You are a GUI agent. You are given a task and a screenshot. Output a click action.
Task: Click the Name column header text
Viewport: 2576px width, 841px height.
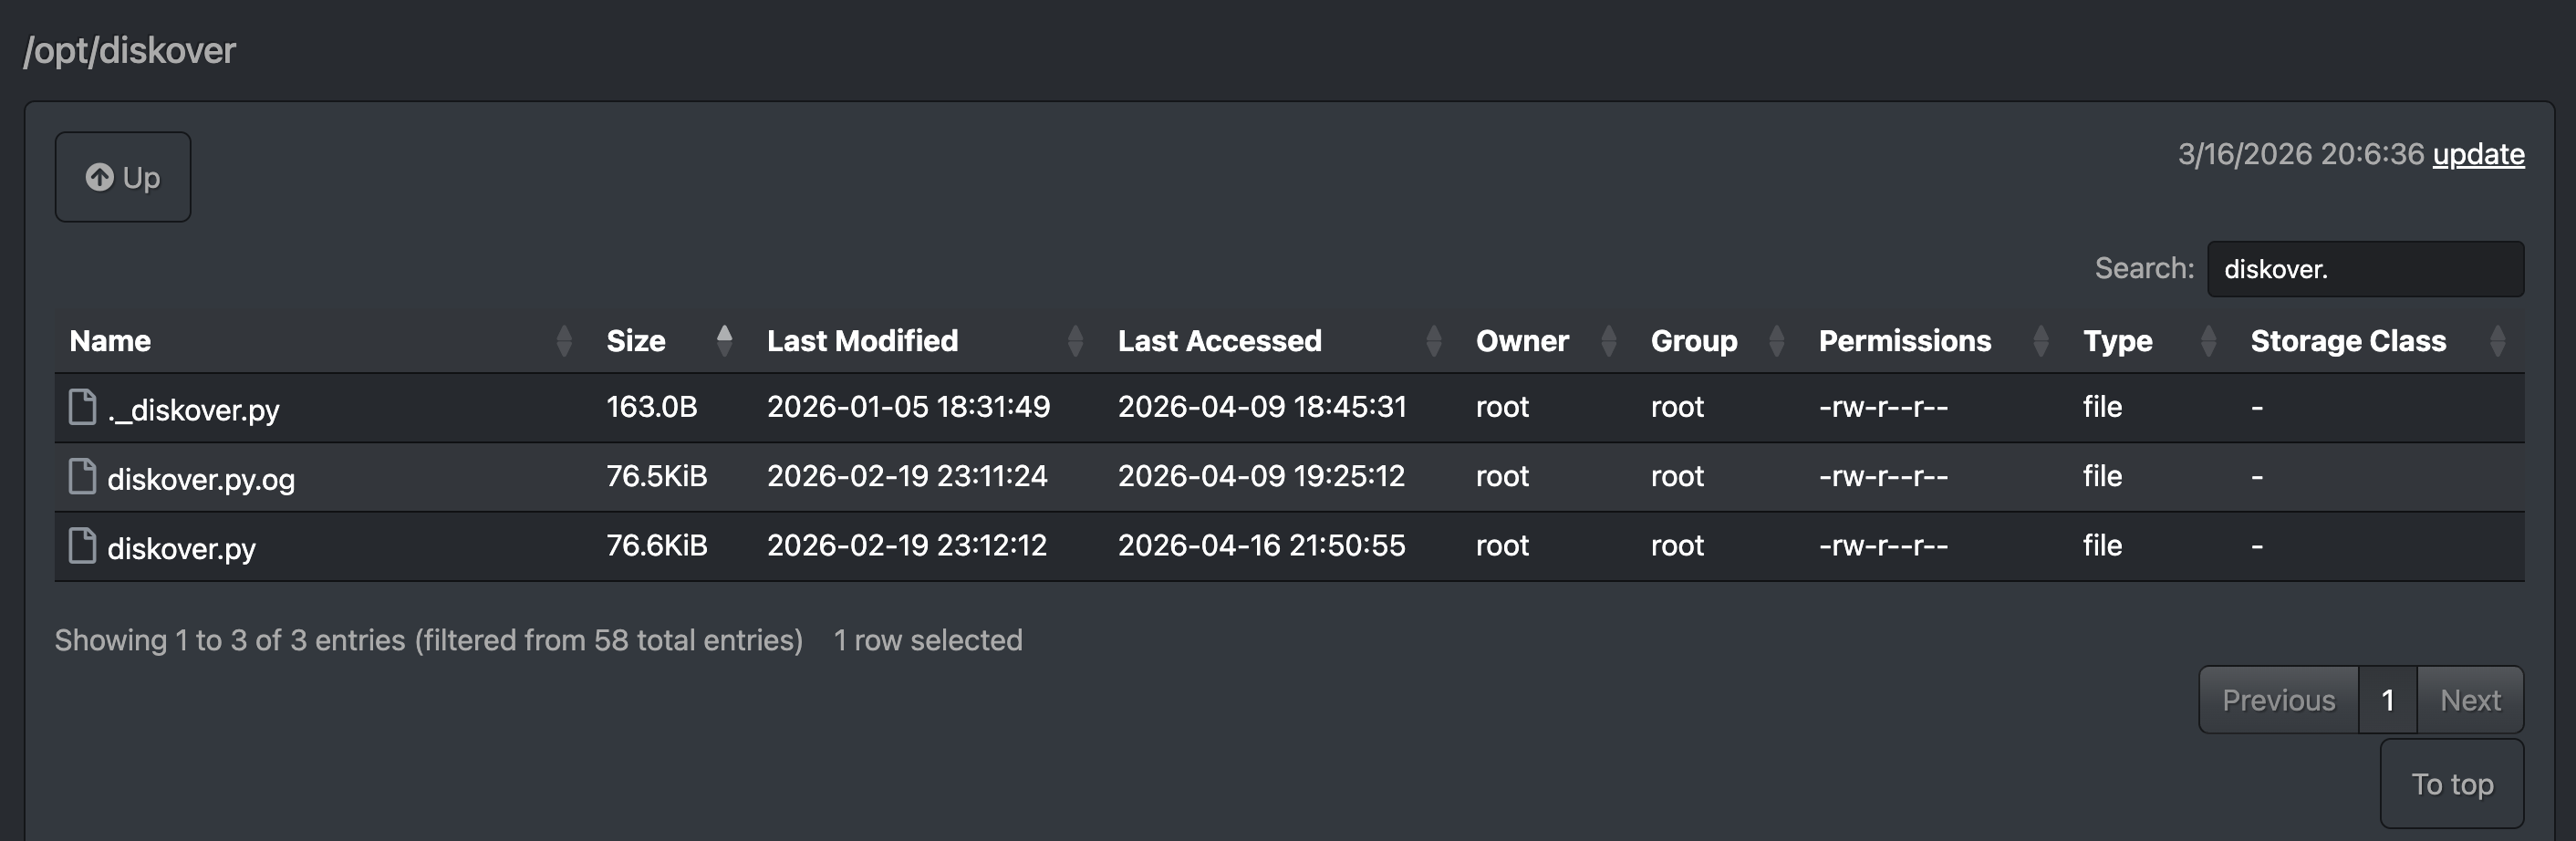tap(110, 341)
